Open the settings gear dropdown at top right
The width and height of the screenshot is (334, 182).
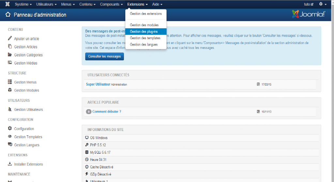[323, 4]
